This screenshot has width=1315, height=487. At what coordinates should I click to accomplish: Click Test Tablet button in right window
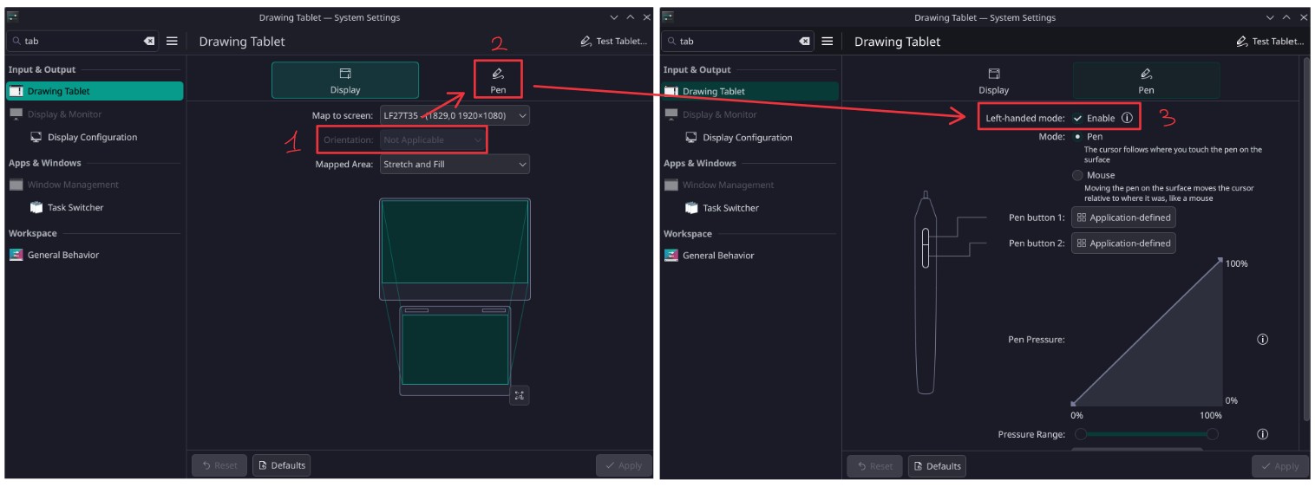1270,41
